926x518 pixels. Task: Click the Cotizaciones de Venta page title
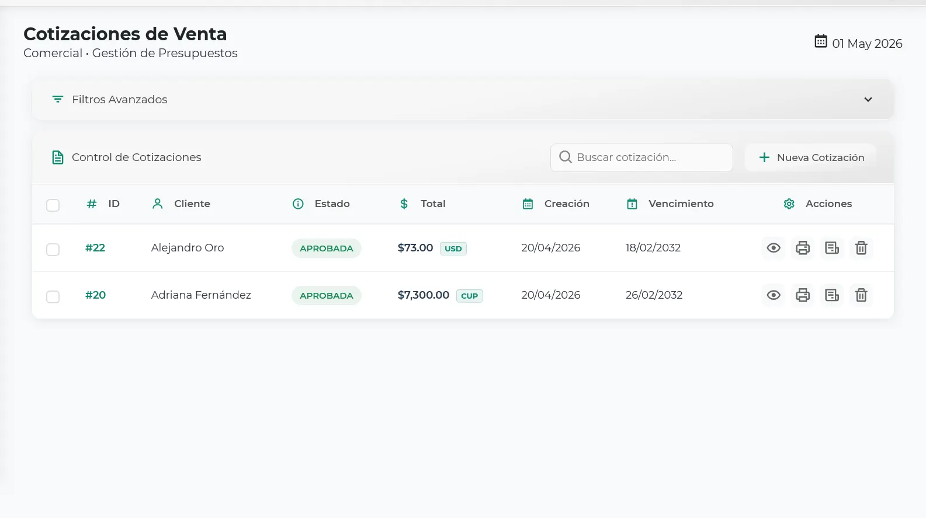tap(125, 34)
